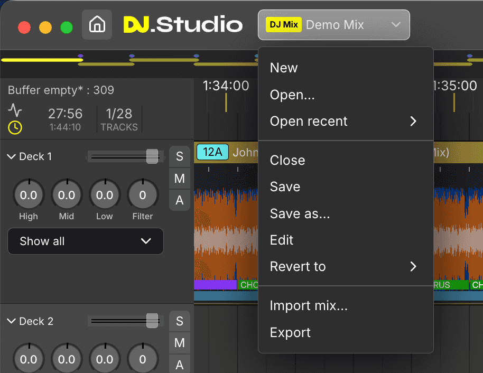The width and height of the screenshot is (483, 373).
Task: Click the waveform activity icon
Action: (15, 110)
